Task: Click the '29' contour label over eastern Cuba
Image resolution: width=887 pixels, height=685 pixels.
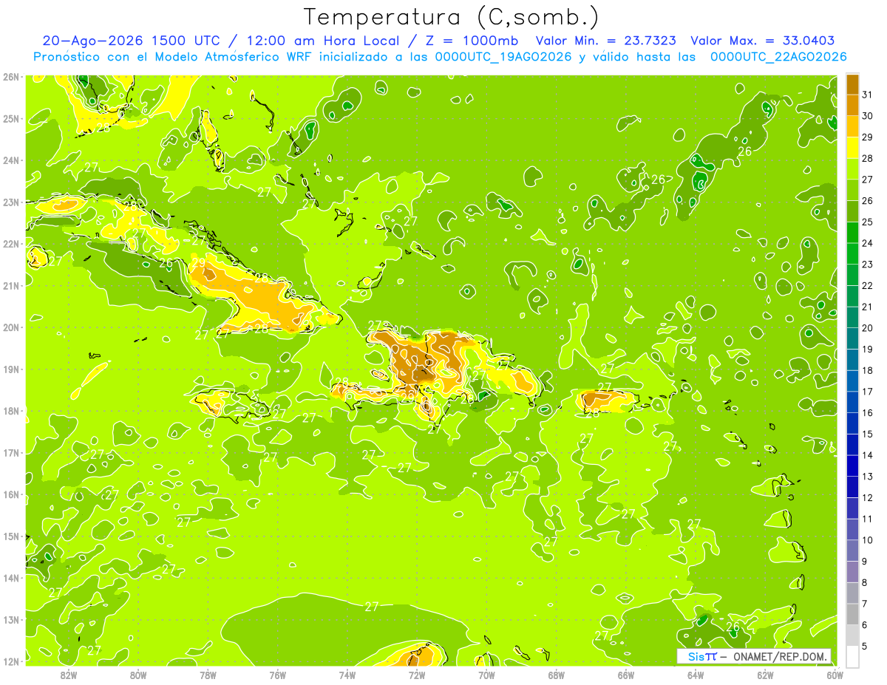Action: pos(198,262)
